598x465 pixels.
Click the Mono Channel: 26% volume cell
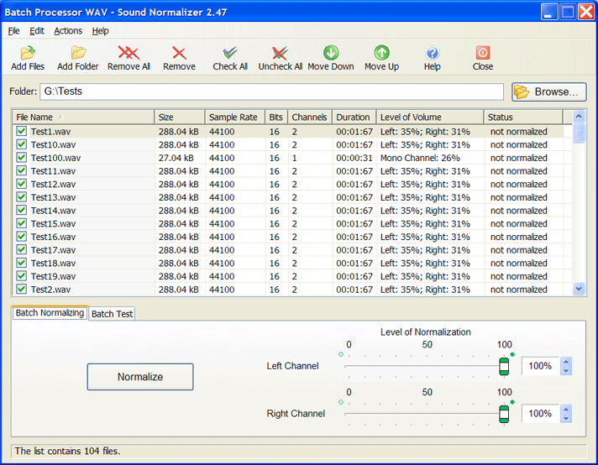420,158
